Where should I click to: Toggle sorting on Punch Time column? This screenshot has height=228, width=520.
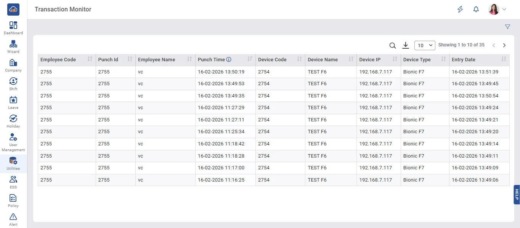click(250, 59)
